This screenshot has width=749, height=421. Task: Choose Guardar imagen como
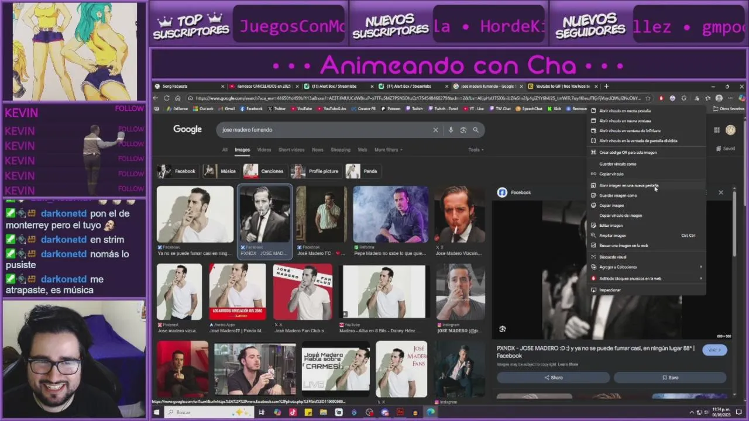click(x=647, y=196)
